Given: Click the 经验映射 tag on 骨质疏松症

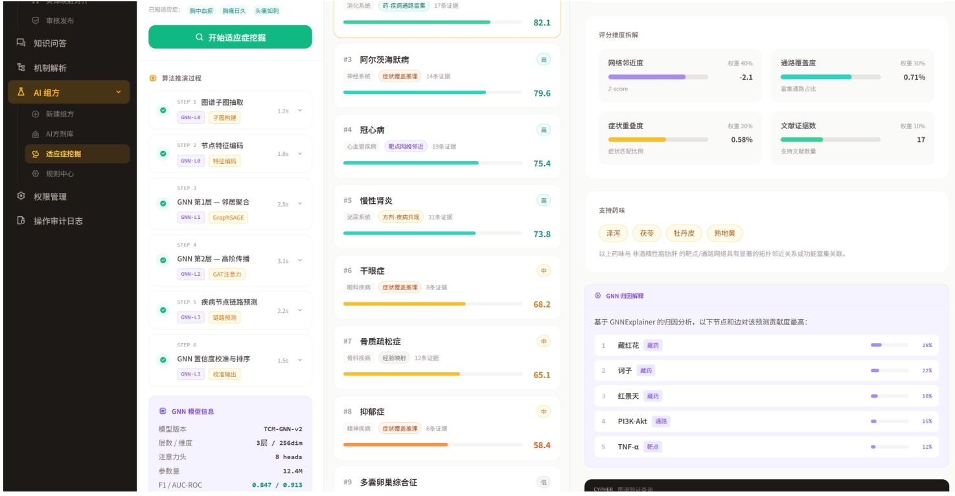Looking at the screenshot, I should (x=394, y=357).
